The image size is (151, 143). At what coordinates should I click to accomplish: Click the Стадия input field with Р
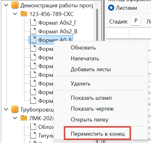(136, 20)
